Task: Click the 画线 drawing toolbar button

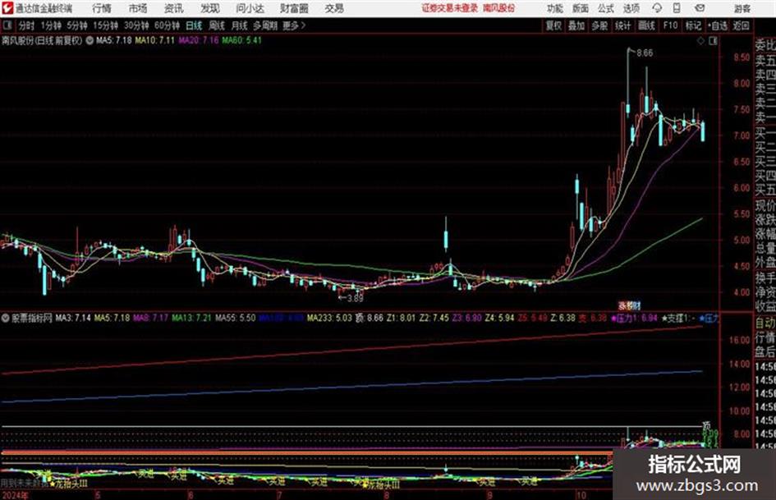Action: 646,25
